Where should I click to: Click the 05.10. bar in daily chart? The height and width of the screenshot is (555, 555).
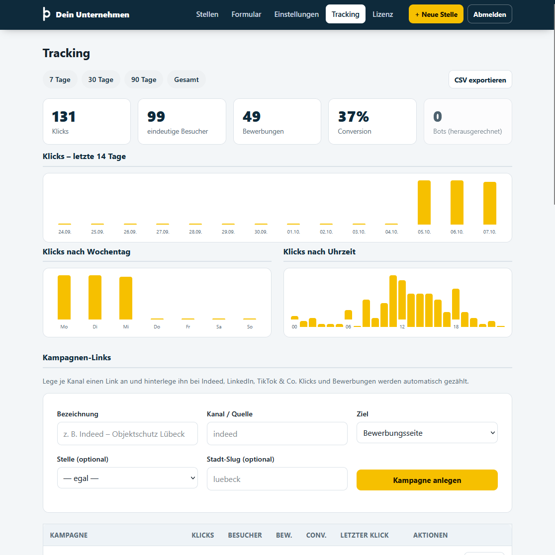point(424,202)
